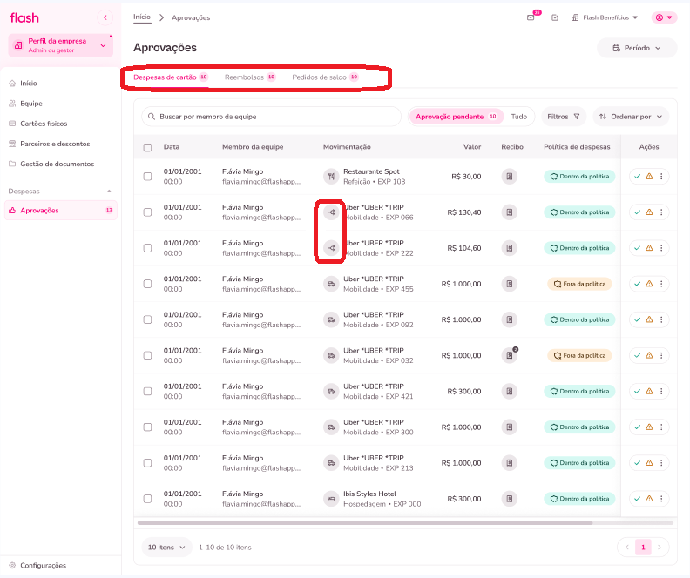The image size is (690, 578).
Task: Open the user profile avatar menu
Action: tap(664, 17)
